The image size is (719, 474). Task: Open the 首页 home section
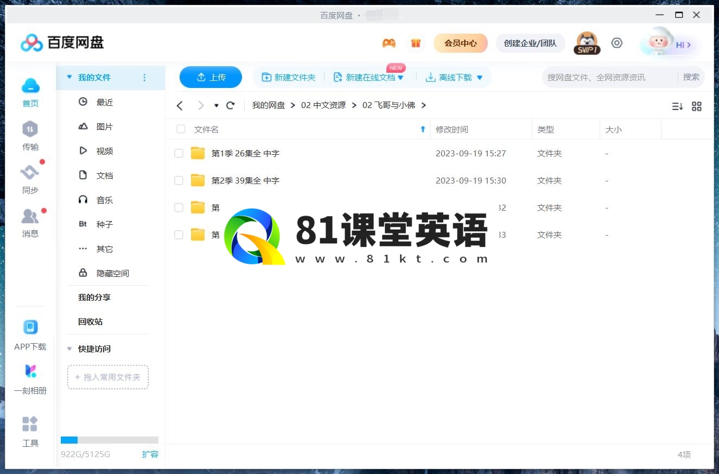30,92
